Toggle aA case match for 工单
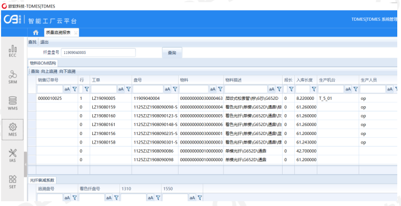Image resolution: width=401 pixels, height=206 pixels. click(x=121, y=89)
